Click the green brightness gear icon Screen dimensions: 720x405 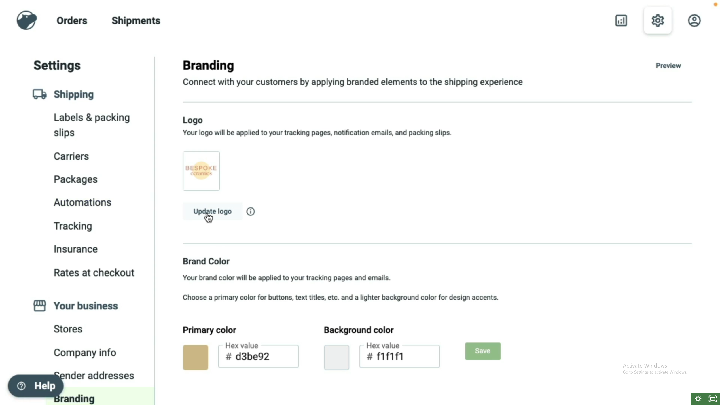coord(698,399)
